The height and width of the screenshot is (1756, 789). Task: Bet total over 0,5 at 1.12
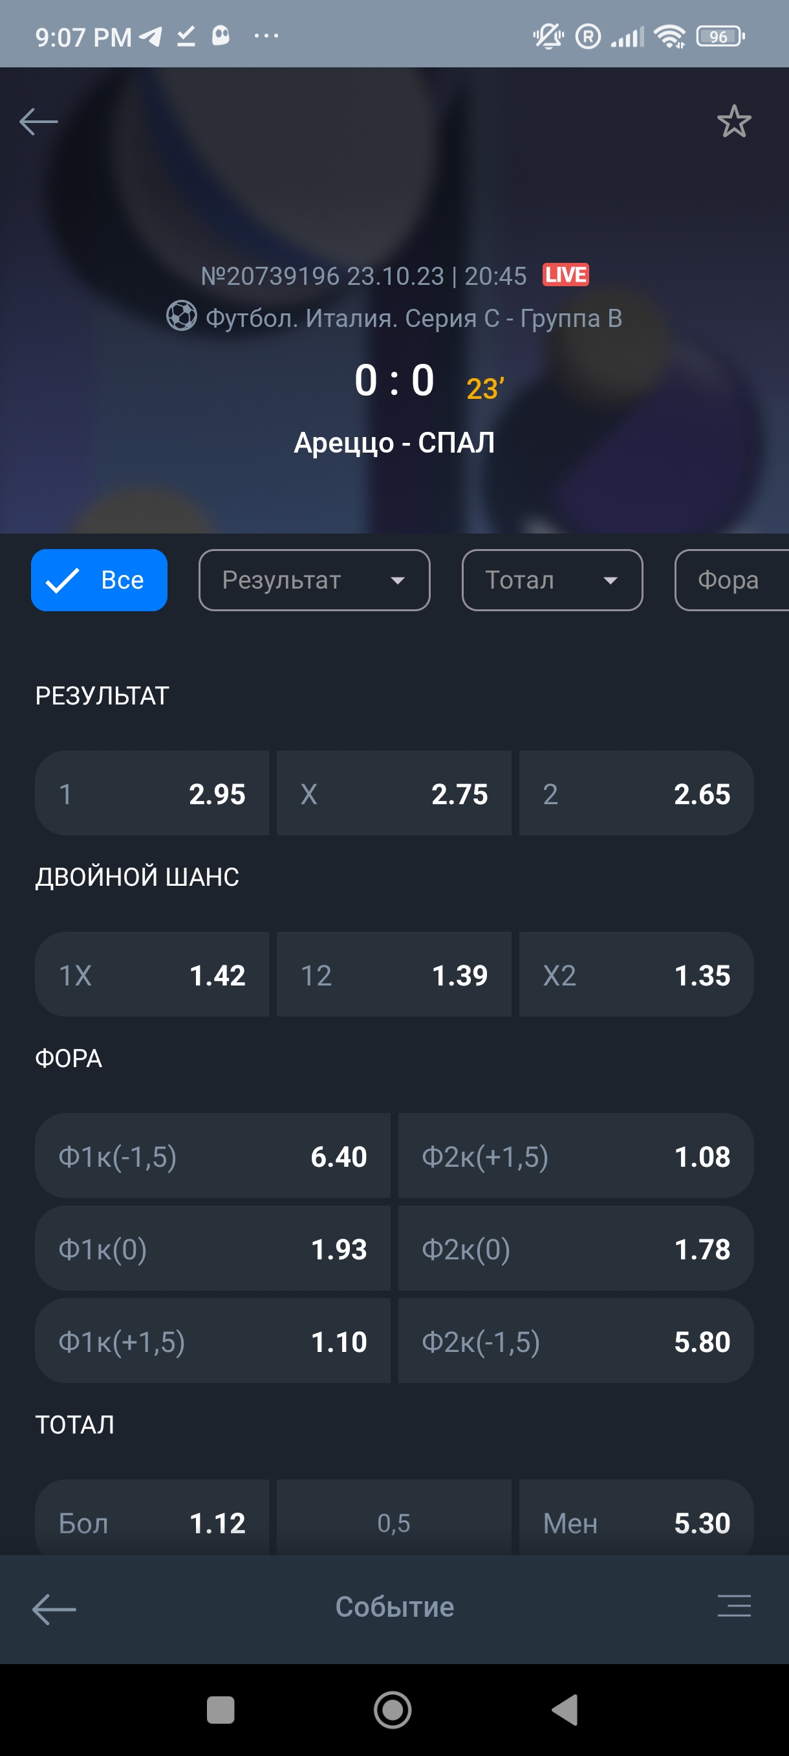pos(152,1522)
